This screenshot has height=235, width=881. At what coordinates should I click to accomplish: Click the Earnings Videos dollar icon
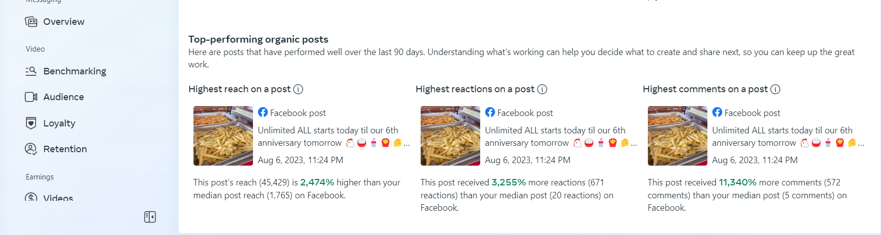click(31, 198)
